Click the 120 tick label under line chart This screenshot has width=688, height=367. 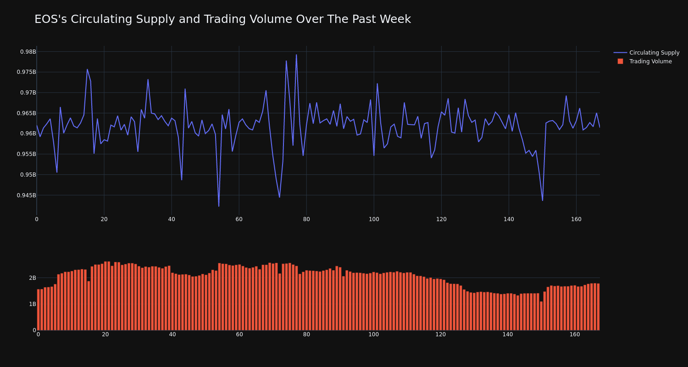tap(441, 219)
